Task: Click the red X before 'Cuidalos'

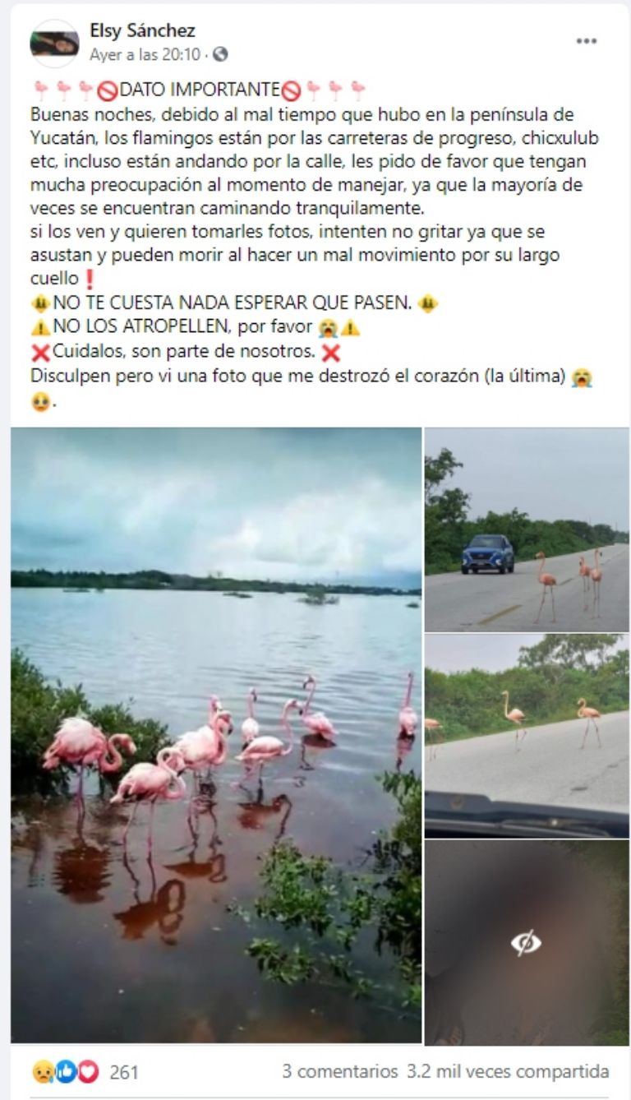Action: point(41,353)
